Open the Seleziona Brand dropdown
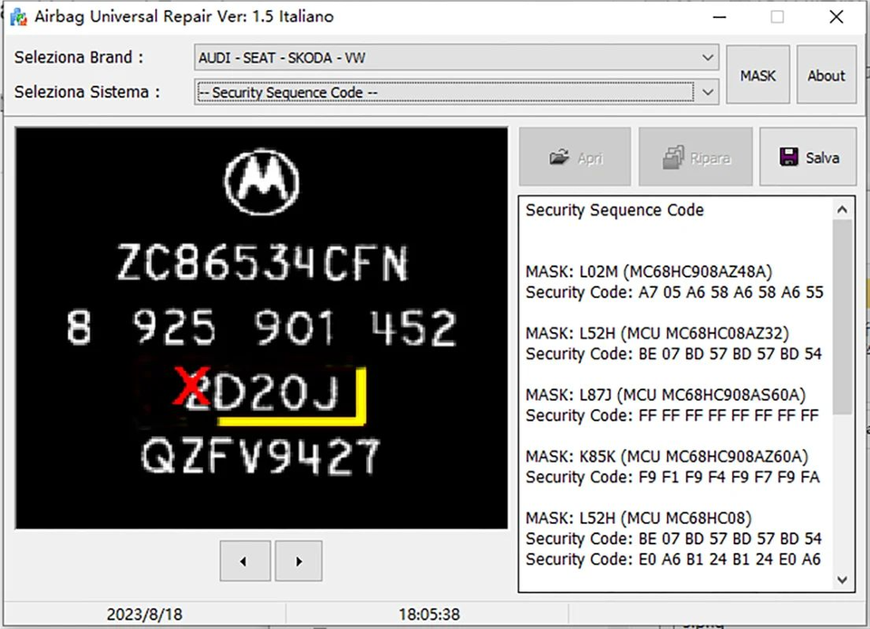 coord(707,58)
